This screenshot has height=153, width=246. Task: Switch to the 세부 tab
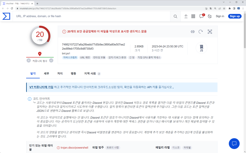[x=46, y=73]
